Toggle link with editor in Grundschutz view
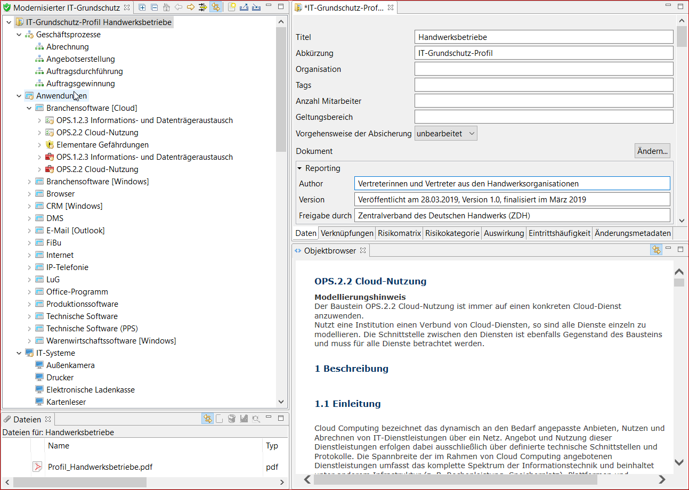 (x=216, y=7)
